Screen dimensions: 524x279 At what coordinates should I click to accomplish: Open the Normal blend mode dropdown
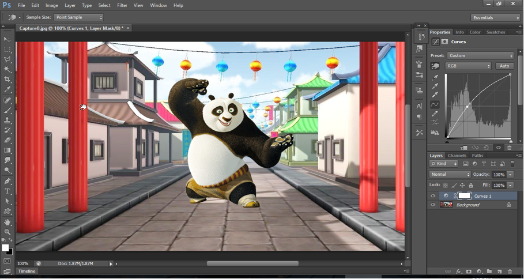pos(450,175)
